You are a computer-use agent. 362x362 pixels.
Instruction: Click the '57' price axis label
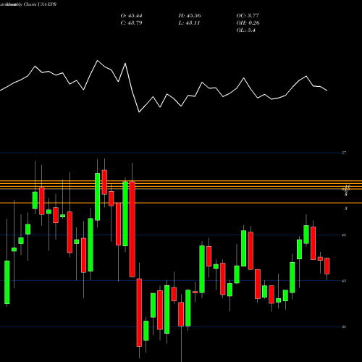pos(344,153)
